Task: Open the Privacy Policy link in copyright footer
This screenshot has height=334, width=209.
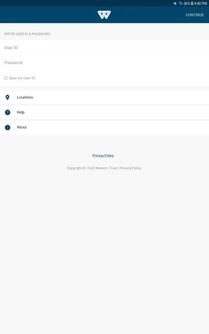Action: (130, 168)
